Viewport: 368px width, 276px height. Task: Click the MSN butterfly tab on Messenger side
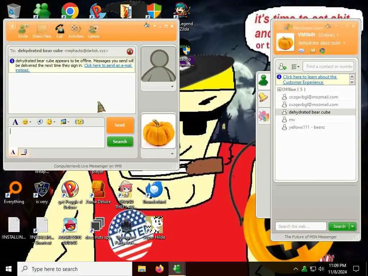coord(263,116)
